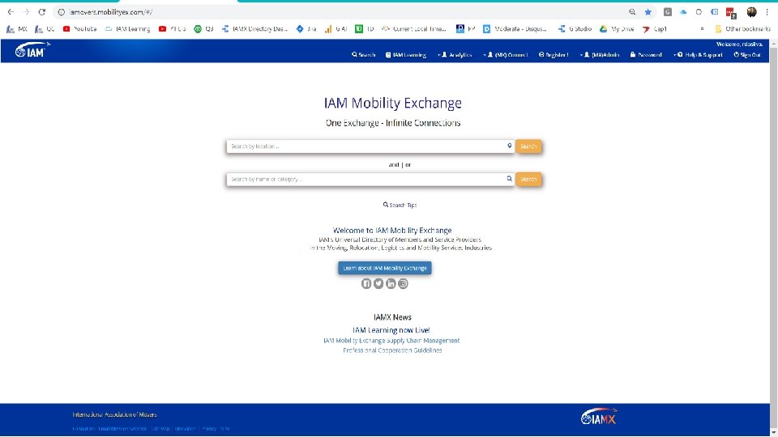Open the Chrome profile avatar
This screenshot has height=437, width=778.
pyautogui.click(x=752, y=12)
